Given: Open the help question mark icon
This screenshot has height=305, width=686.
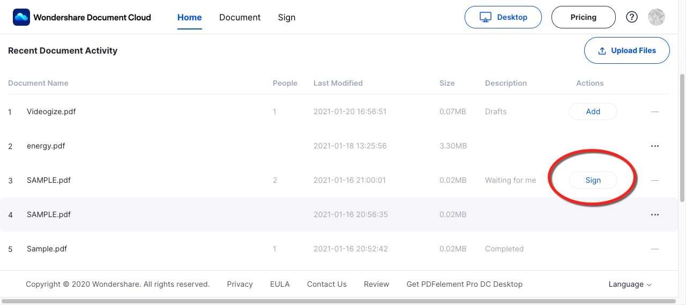Looking at the screenshot, I should click(x=632, y=17).
